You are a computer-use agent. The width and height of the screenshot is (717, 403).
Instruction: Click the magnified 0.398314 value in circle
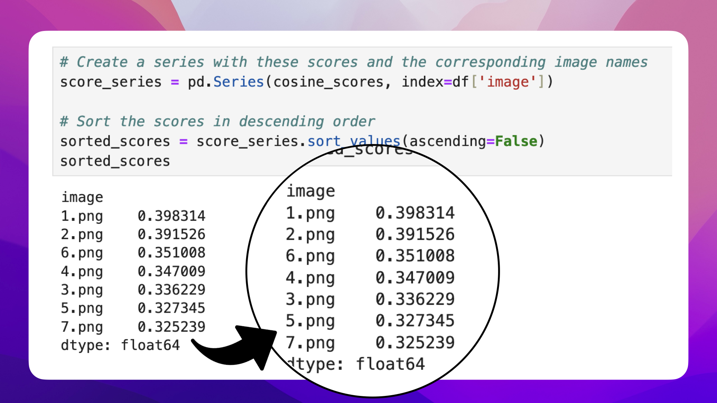[x=415, y=213]
